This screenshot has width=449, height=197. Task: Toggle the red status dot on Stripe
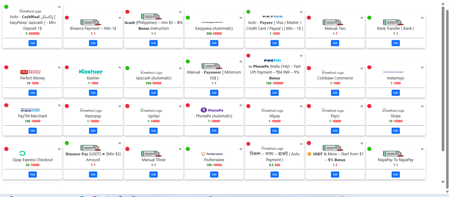pos(369,106)
